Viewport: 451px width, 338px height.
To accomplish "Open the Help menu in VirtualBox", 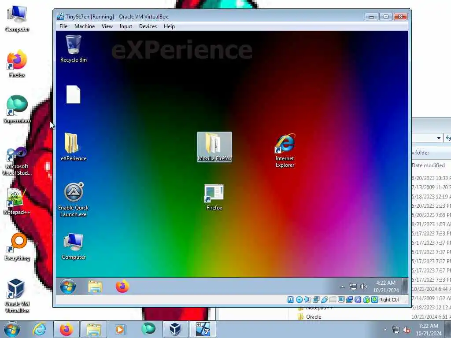I will [169, 26].
